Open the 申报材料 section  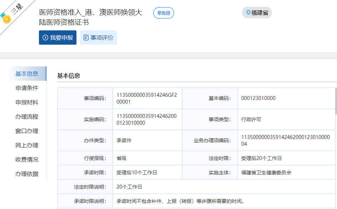click(27, 102)
